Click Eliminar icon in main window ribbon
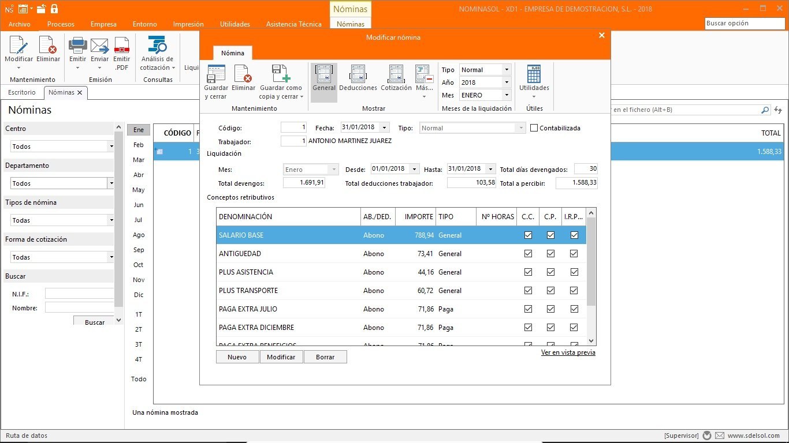 [48, 45]
